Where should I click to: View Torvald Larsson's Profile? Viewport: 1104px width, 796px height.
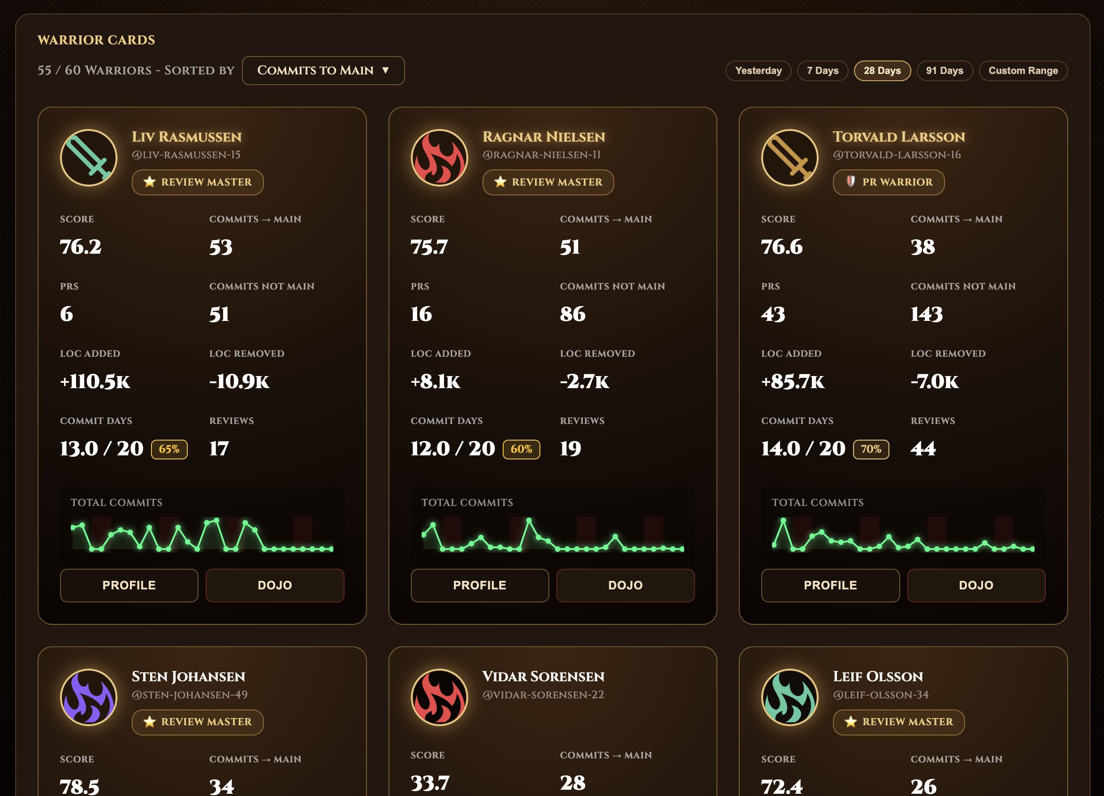point(830,585)
